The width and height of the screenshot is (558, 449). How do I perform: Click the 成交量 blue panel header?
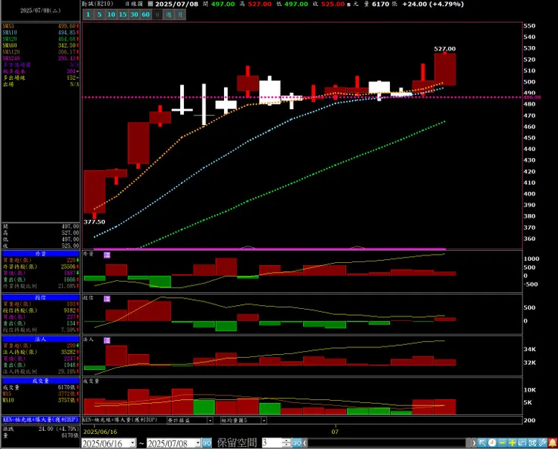(41, 380)
